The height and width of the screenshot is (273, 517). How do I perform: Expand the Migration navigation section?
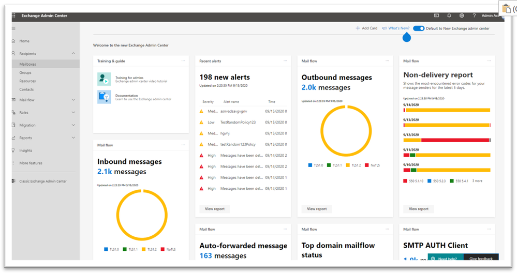(73, 125)
